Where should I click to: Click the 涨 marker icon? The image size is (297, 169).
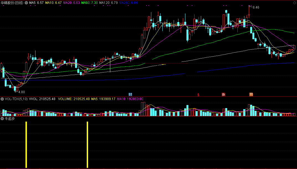tap(223, 94)
